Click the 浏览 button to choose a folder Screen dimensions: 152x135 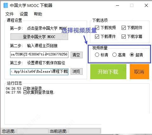77,71
